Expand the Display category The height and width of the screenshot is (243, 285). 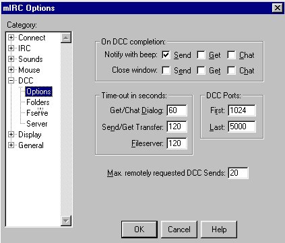[11, 135]
